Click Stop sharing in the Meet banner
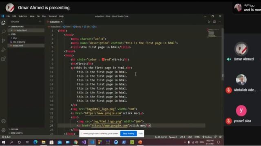This screenshot has height=146, width=261. click(128, 133)
